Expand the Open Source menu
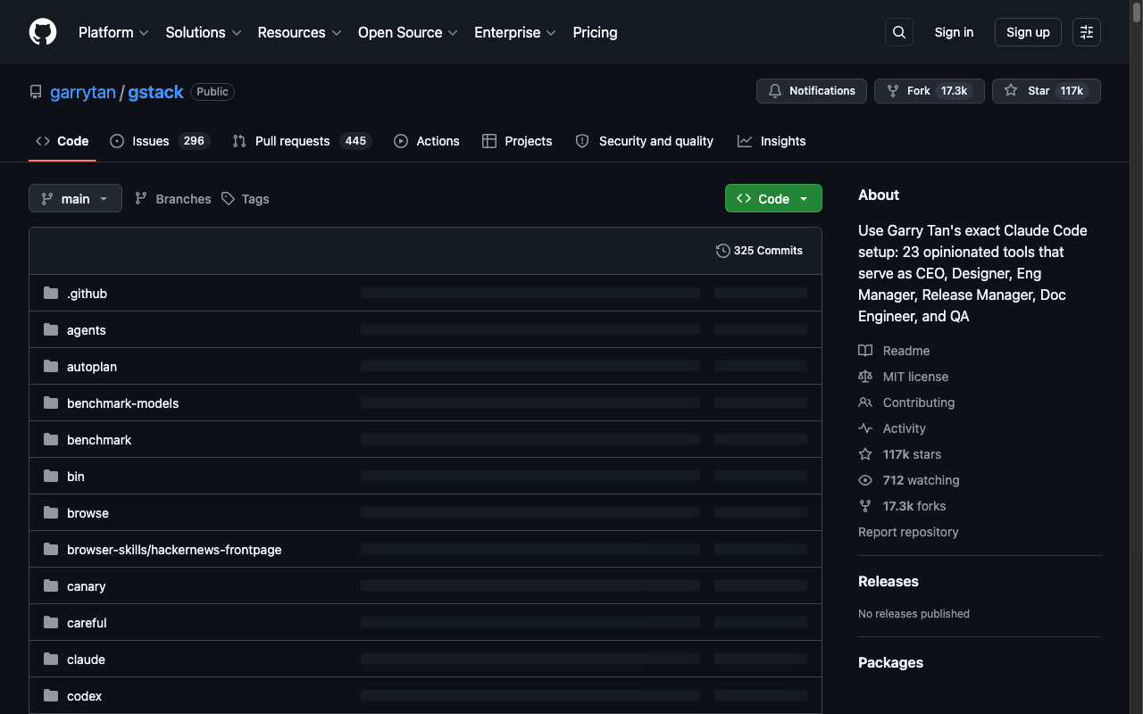Screen dimensions: 1143x714 [x=408, y=32]
